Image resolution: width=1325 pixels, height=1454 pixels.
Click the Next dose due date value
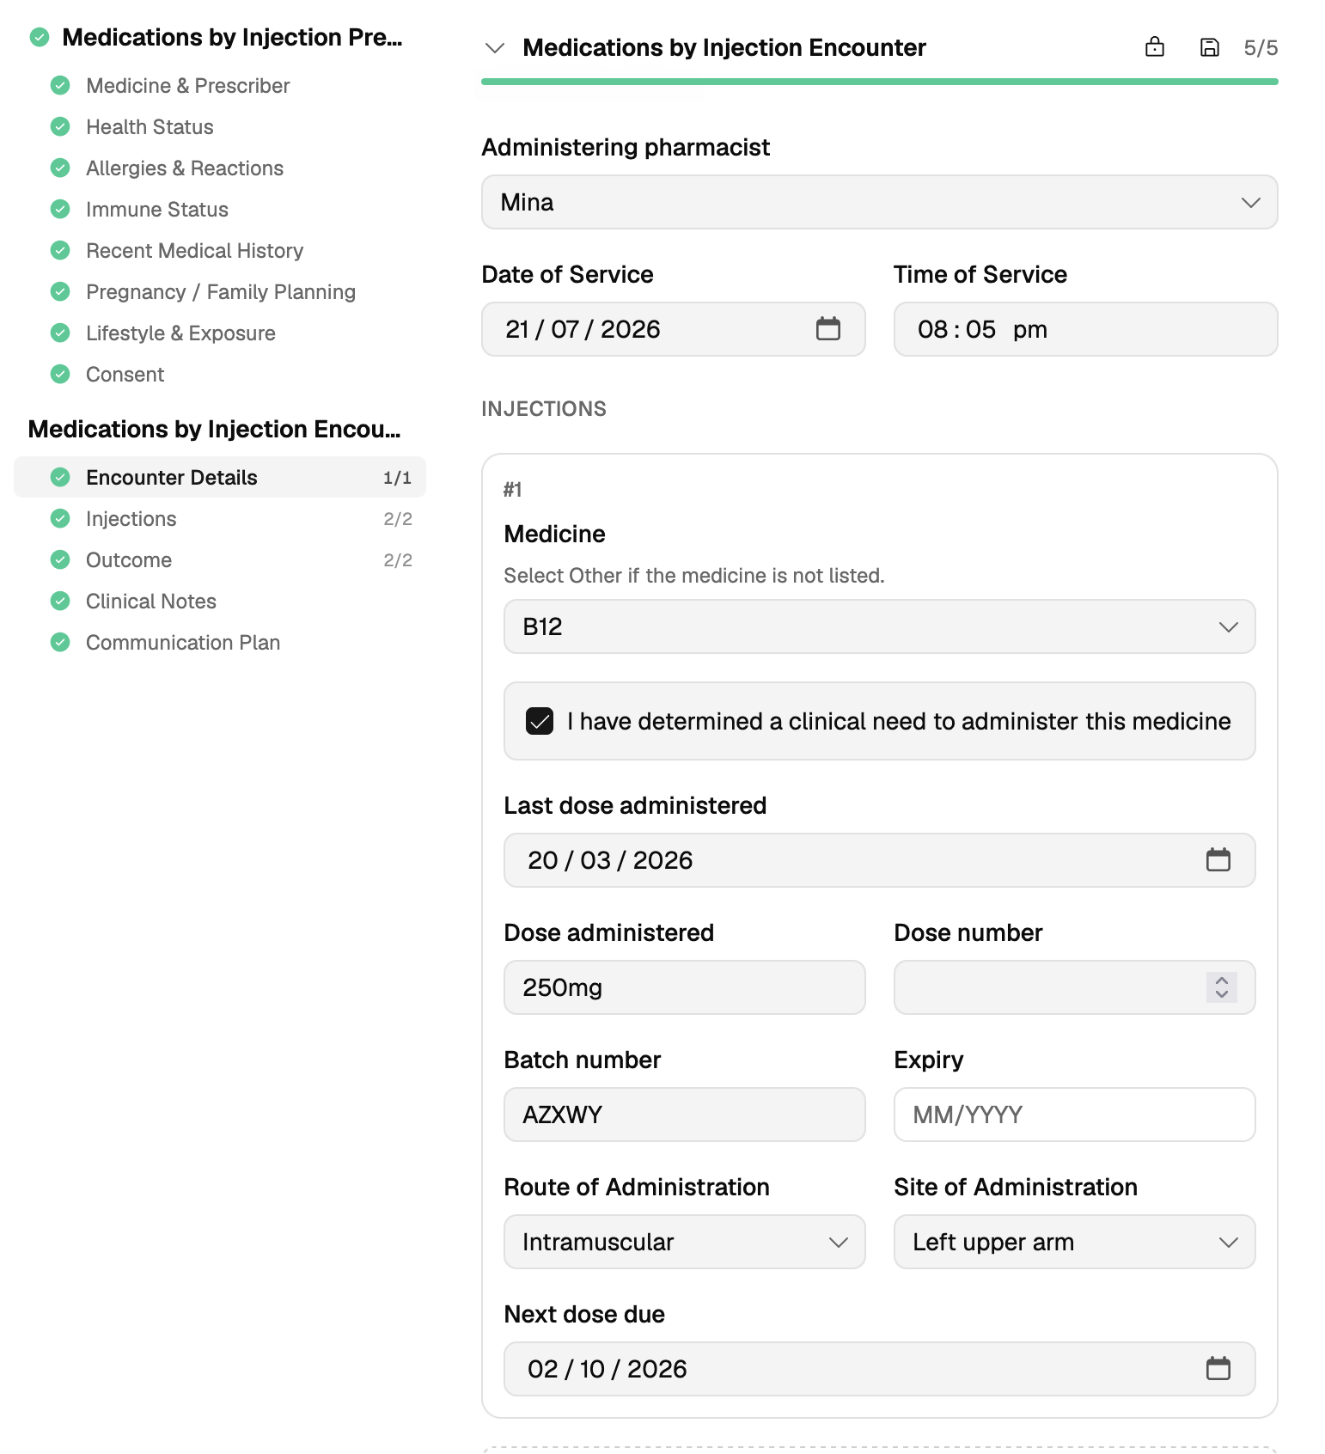click(x=607, y=1369)
